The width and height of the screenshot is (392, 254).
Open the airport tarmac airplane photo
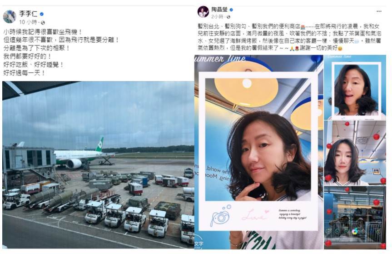pyautogui.click(x=98, y=165)
